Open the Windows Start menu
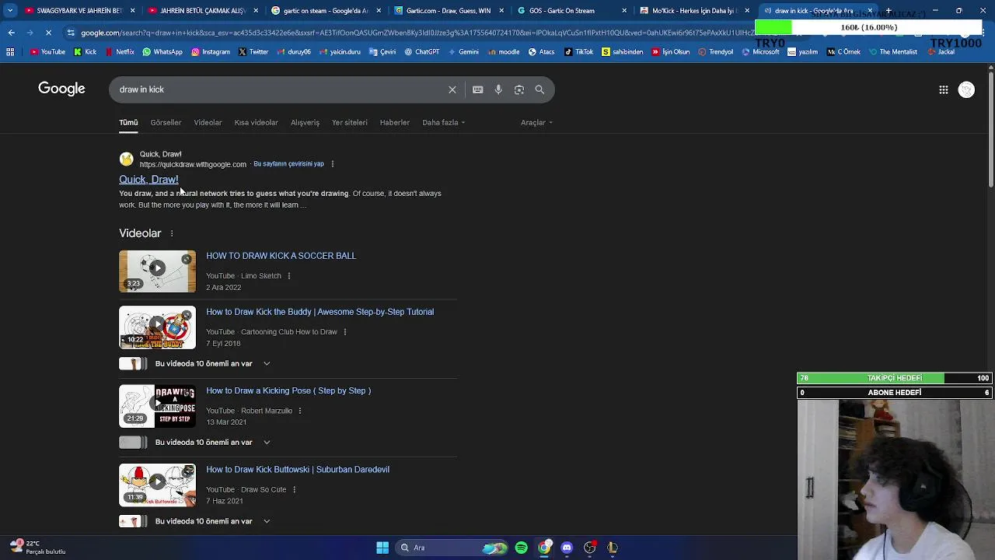Screen dimensions: 995x560 click(382, 548)
